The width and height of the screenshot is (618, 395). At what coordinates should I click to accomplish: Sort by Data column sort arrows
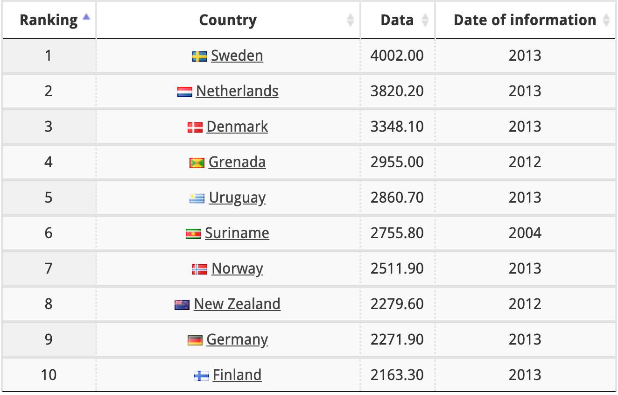425,20
